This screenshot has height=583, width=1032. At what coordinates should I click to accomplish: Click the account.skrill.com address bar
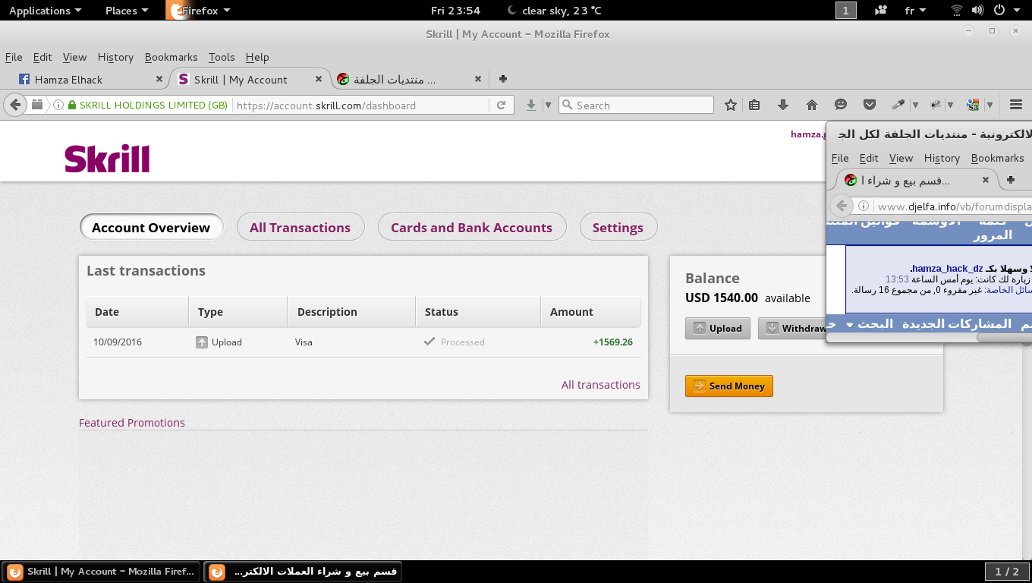pos(362,106)
